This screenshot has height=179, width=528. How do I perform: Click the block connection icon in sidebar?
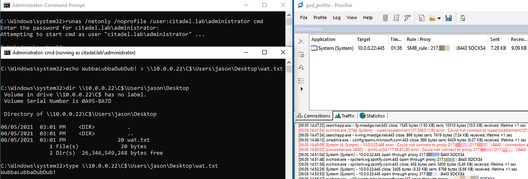[x=301, y=54]
